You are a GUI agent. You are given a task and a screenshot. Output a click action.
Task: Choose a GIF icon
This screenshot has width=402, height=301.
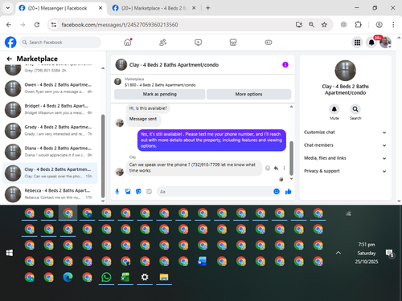(x=149, y=192)
